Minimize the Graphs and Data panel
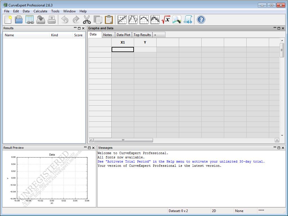The width and height of the screenshot is (288, 216). coord(275,28)
